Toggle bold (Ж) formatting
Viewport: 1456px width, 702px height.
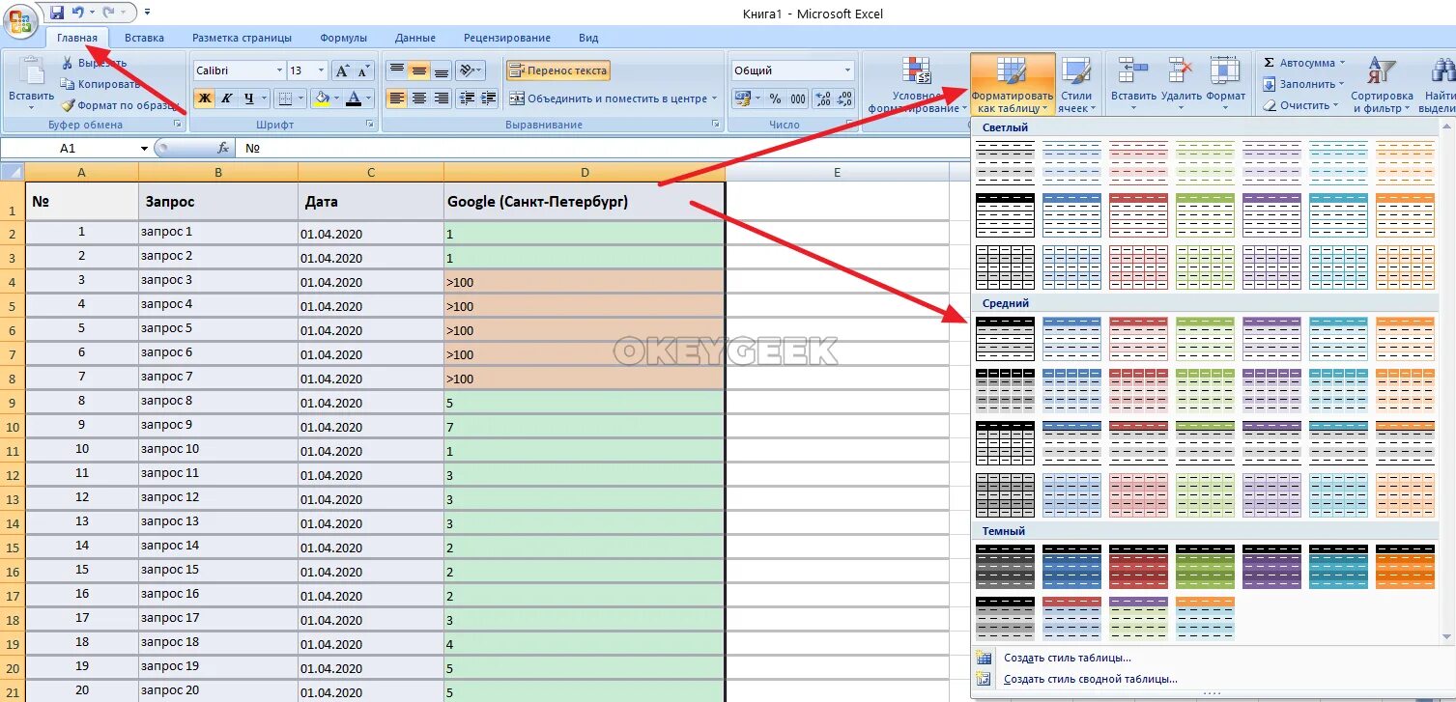(x=204, y=98)
